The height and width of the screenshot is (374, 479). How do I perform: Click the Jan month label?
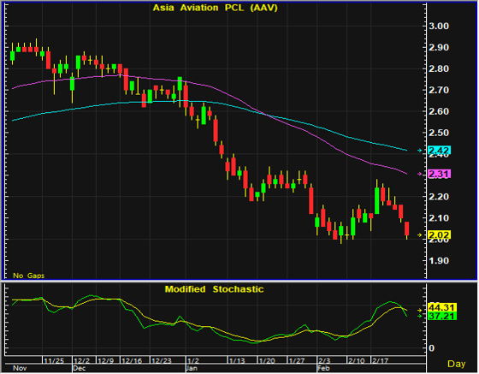[192, 368]
